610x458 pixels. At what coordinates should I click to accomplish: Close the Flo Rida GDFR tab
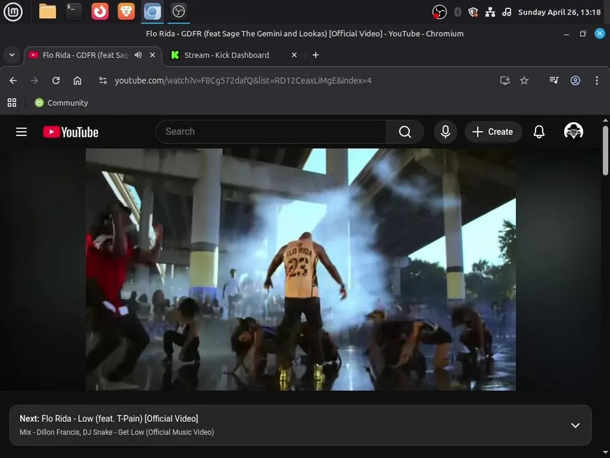point(152,55)
